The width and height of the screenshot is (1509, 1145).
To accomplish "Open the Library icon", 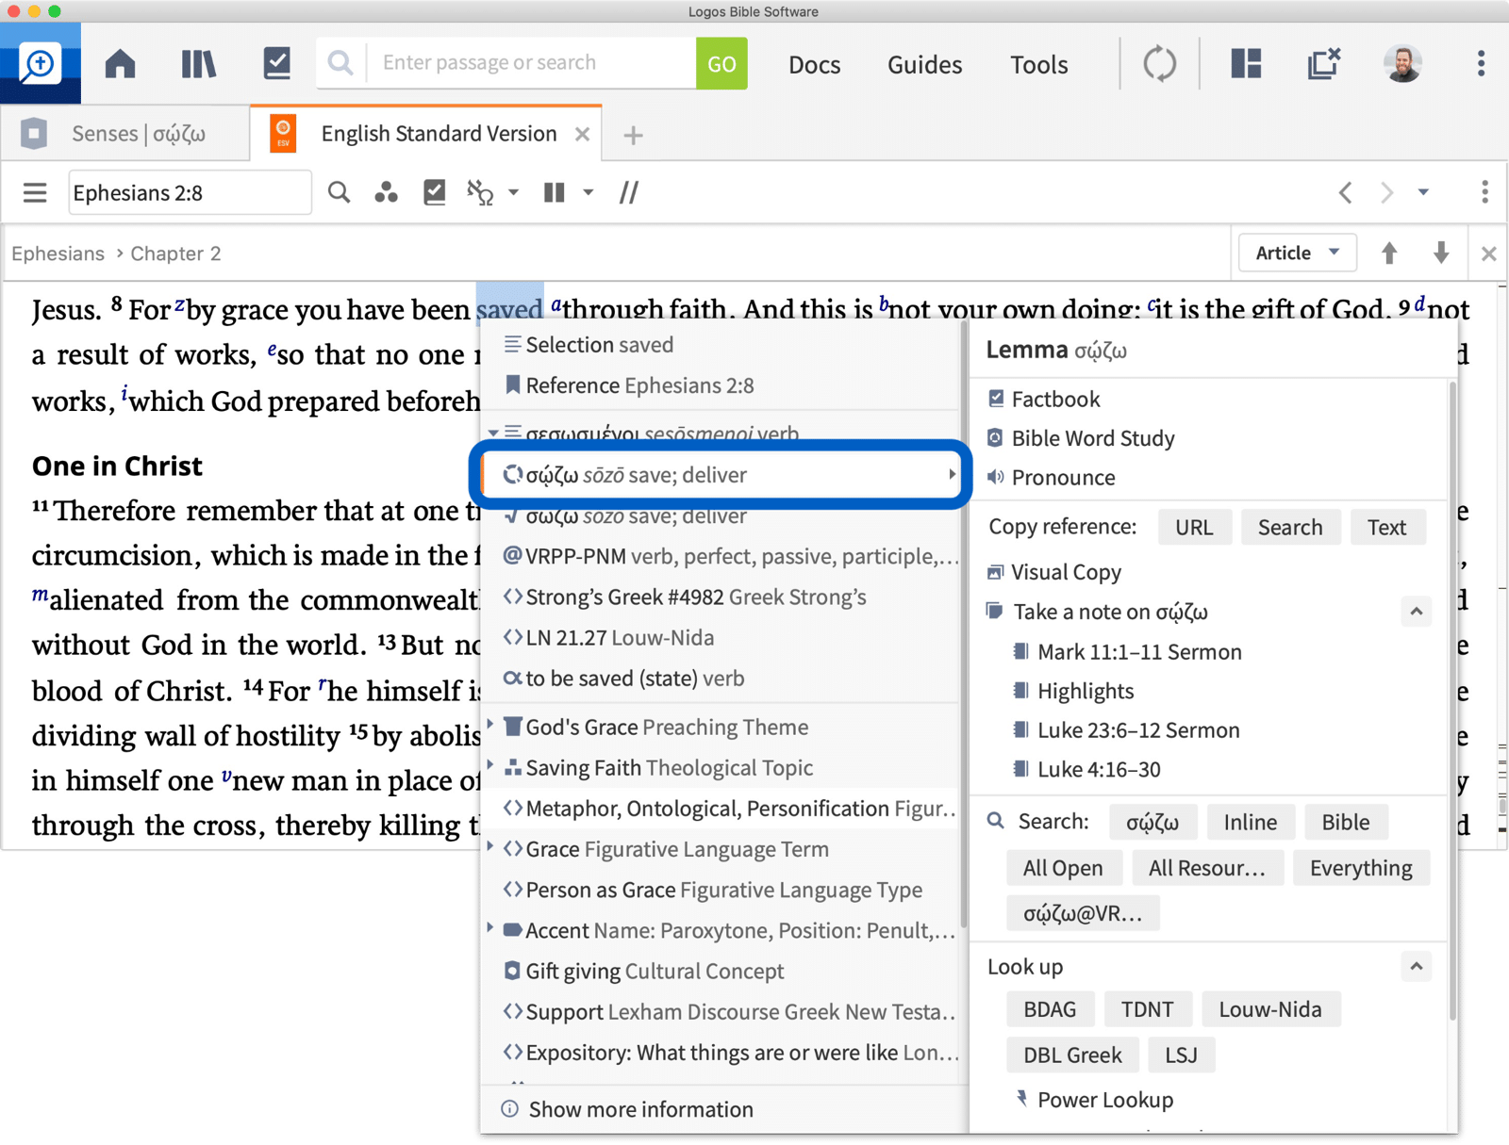I will click(x=199, y=64).
